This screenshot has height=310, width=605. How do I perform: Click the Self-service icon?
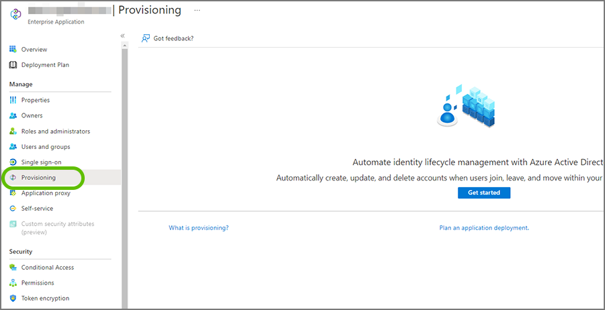click(13, 208)
